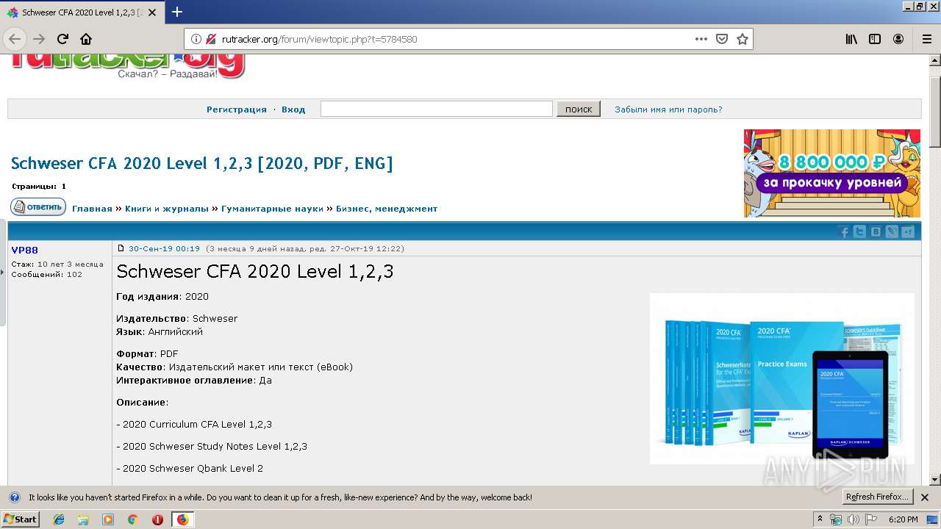Open the red Opera icon in taskbar
Image resolution: width=941 pixels, height=529 pixels.
[x=157, y=519]
